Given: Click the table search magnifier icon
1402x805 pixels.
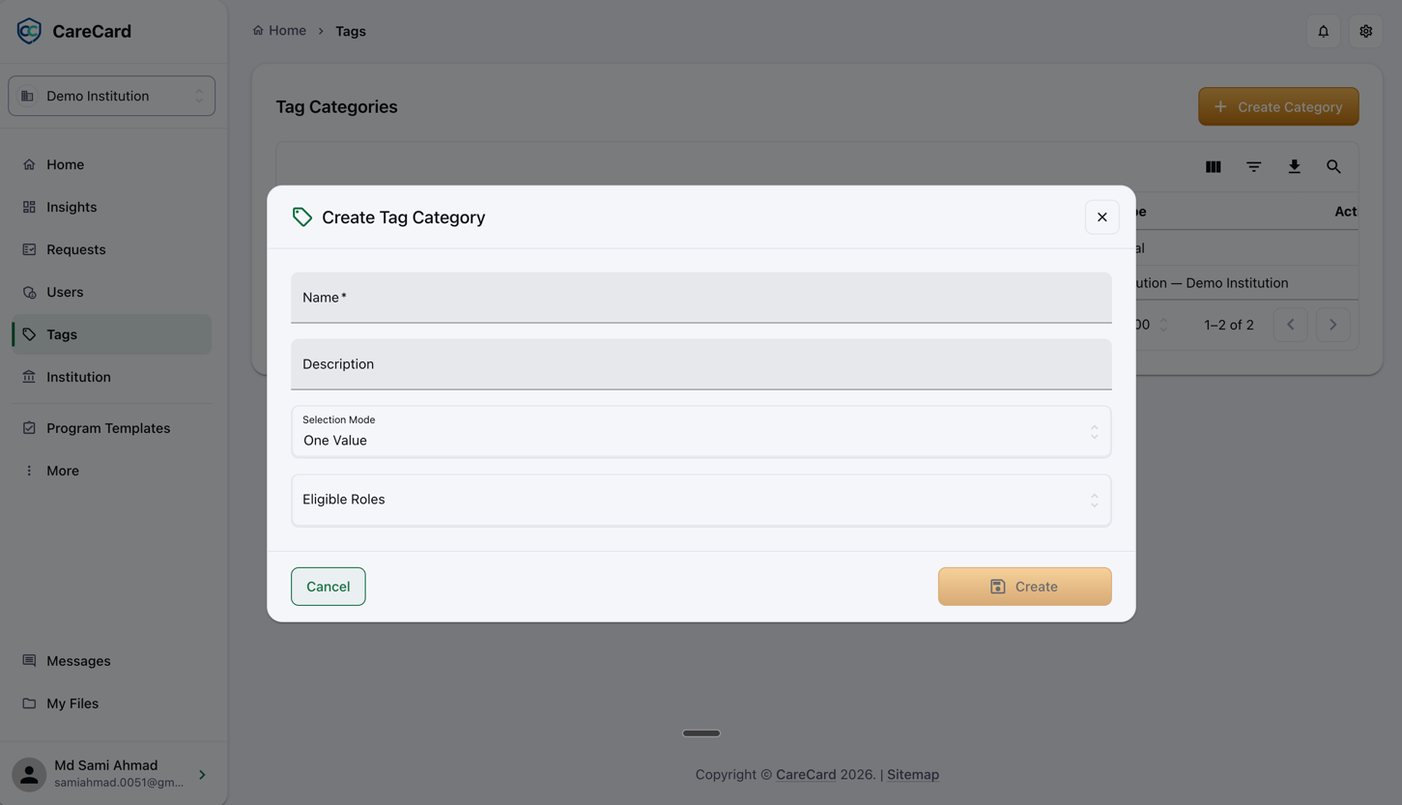Looking at the screenshot, I should pos(1333,167).
